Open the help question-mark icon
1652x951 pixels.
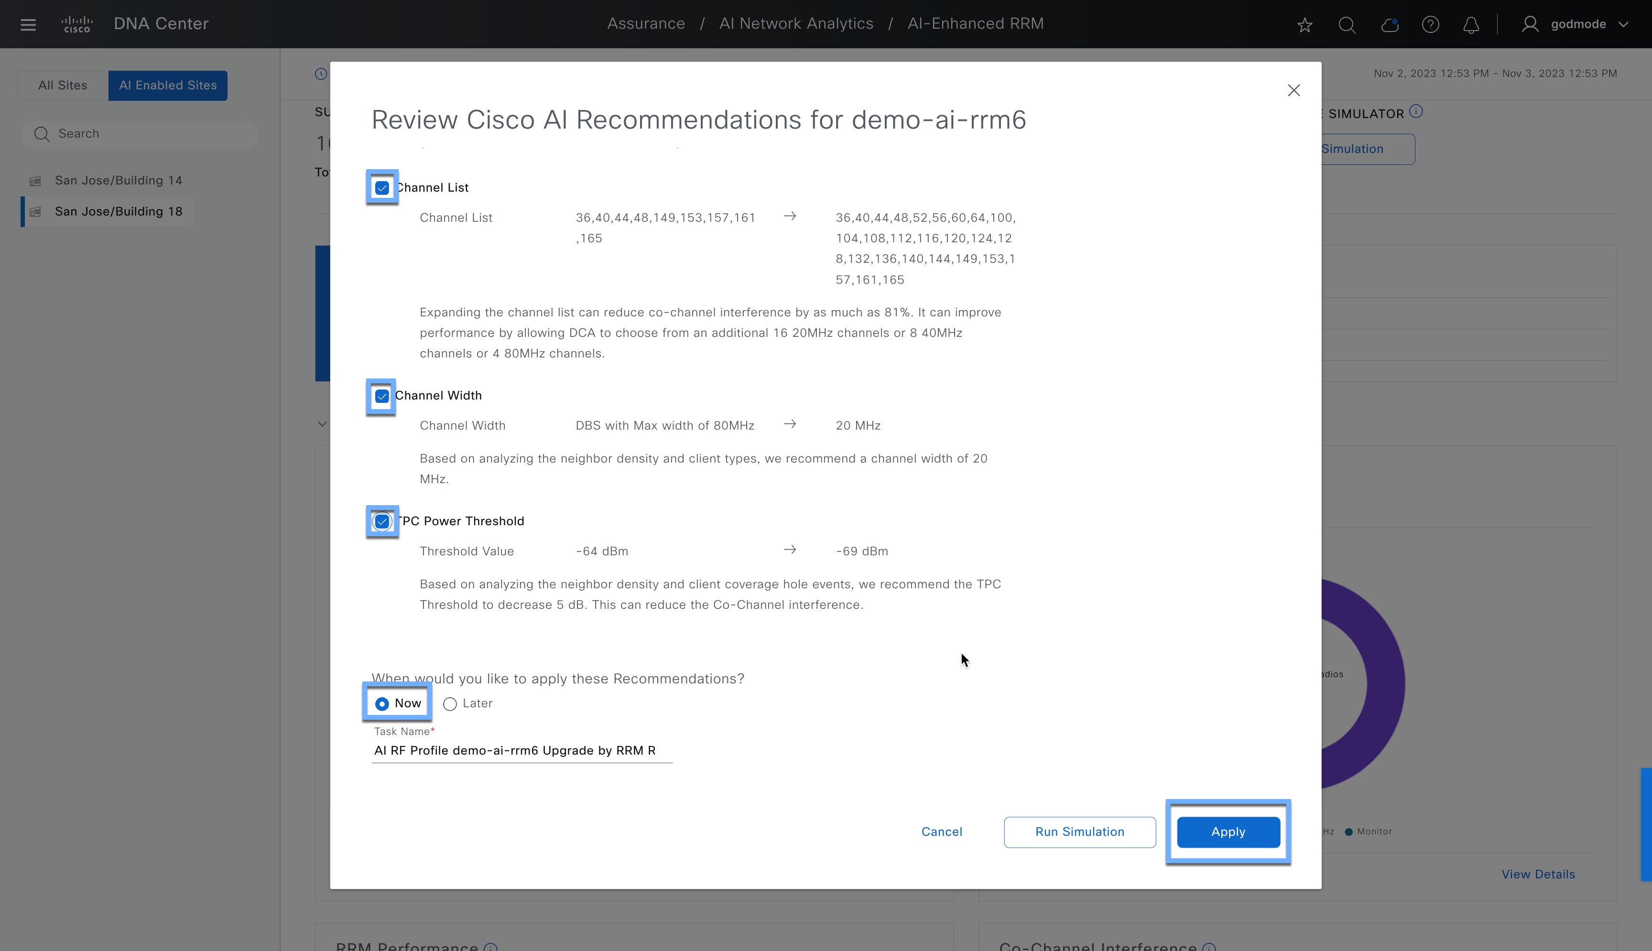point(1431,25)
